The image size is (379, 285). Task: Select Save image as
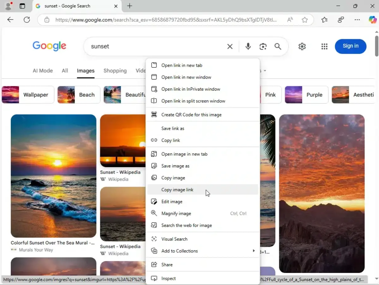tap(203, 166)
